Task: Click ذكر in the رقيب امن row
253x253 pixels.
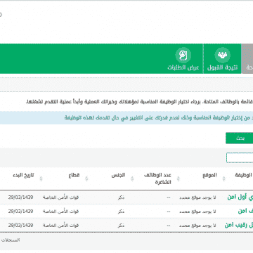Action: 122,226
